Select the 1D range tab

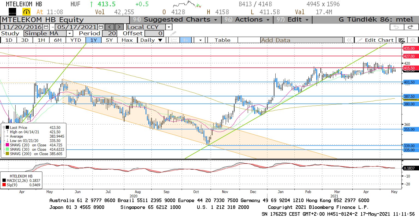(x=9, y=40)
